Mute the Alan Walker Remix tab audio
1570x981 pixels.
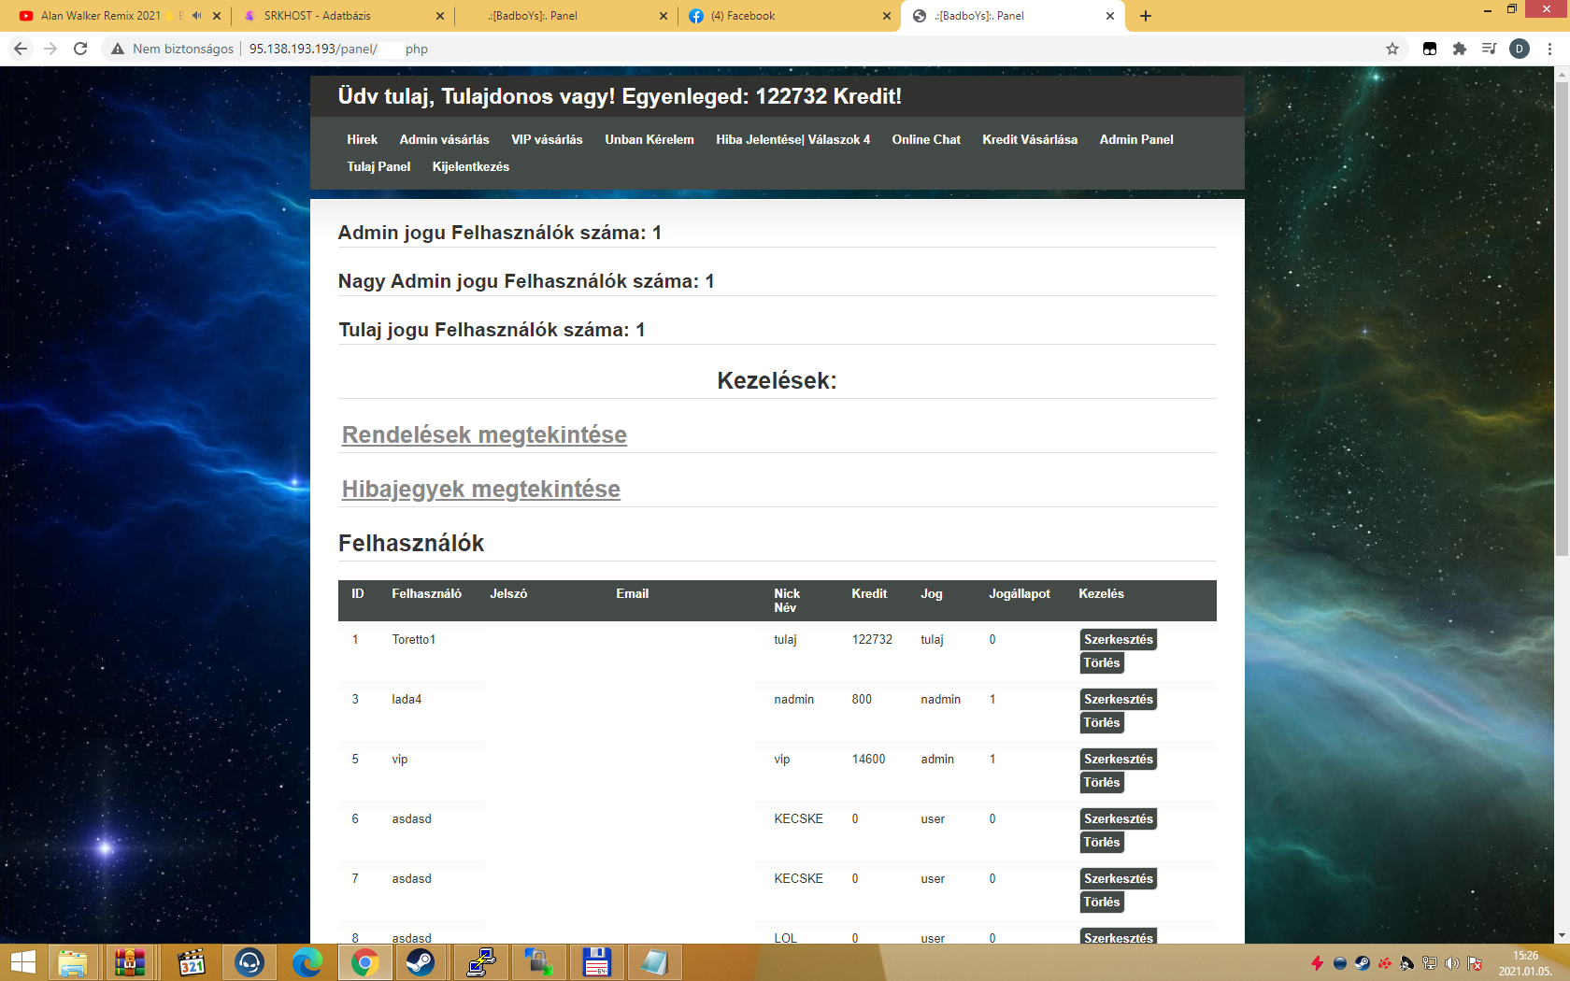(196, 16)
